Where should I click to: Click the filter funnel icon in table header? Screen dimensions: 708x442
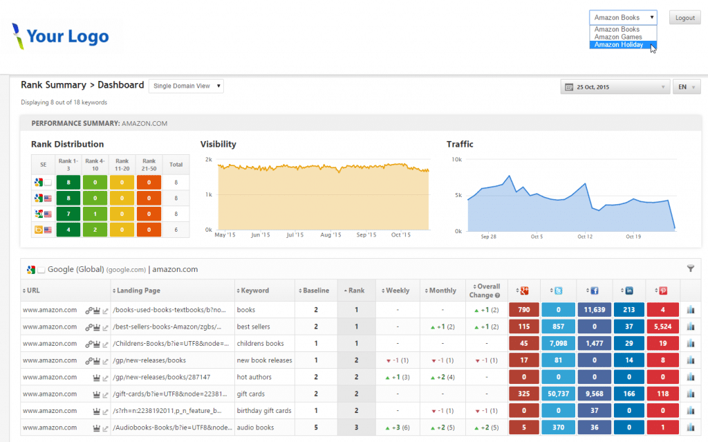click(x=690, y=268)
